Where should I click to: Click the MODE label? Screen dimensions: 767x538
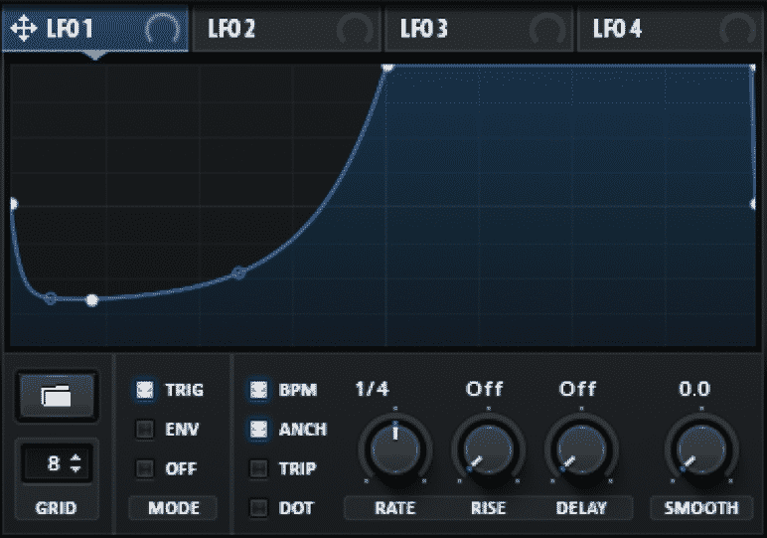click(174, 508)
